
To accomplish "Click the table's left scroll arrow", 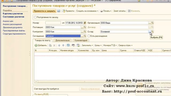I will coord(36,81).
